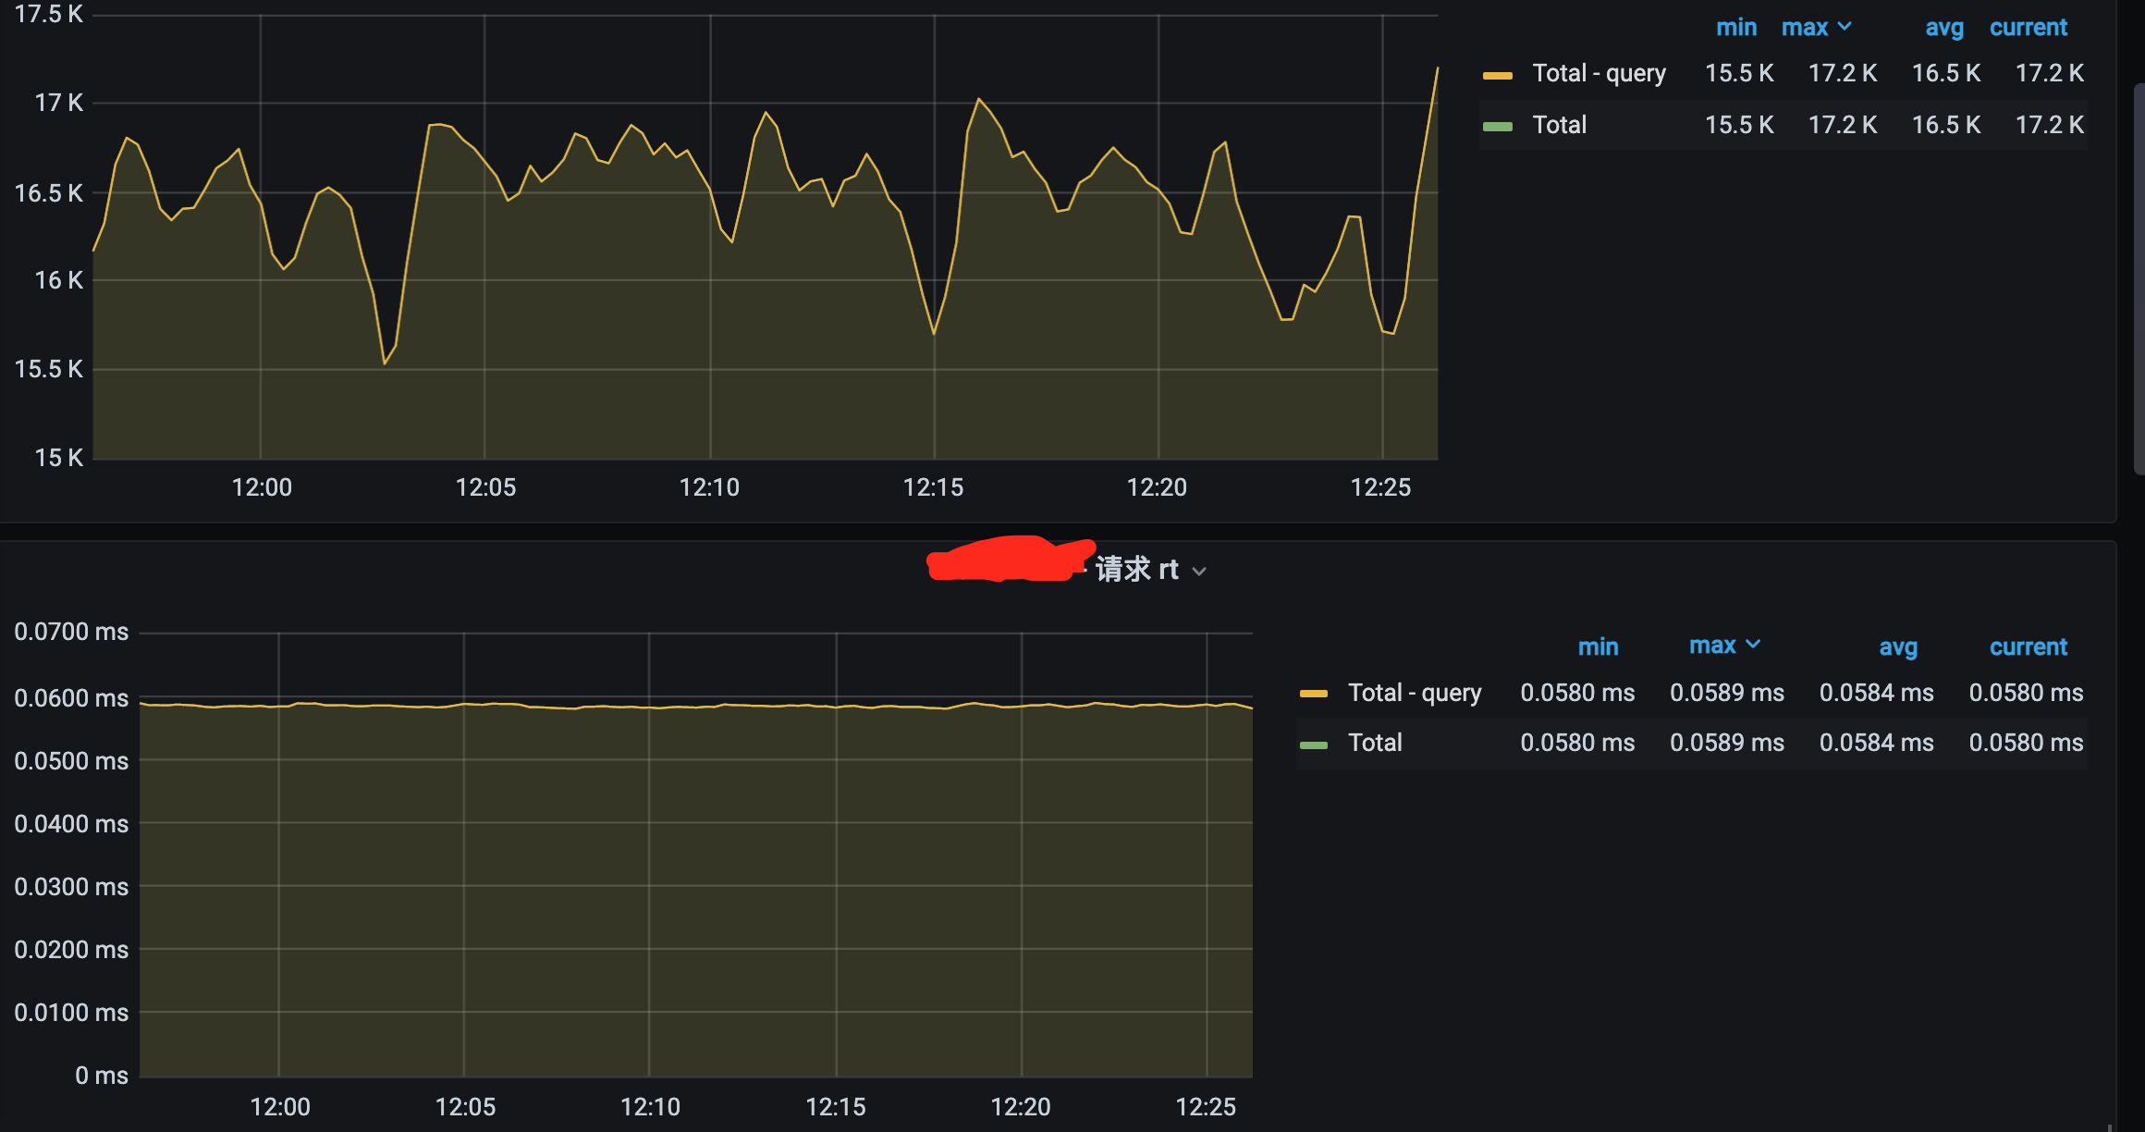Open color picker for 请求 rt green Total swatch
The height and width of the screenshot is (1132, 2145).
click(1314, 744)
